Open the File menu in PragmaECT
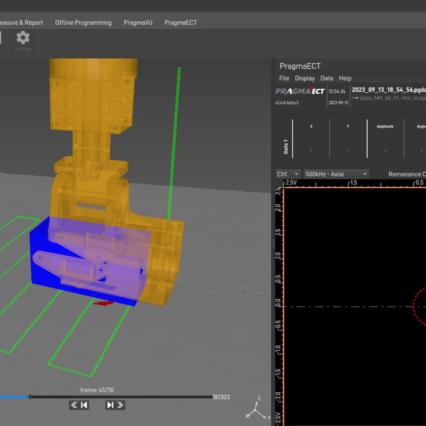This screenshot has height=426, width=426. (284, 78)
